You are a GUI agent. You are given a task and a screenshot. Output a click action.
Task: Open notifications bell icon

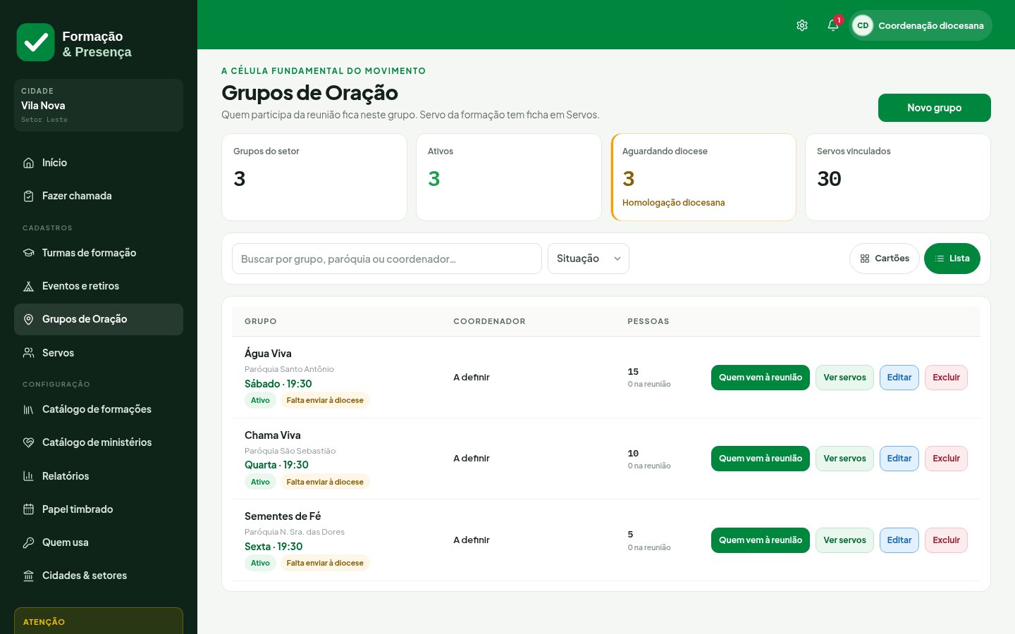833,25
